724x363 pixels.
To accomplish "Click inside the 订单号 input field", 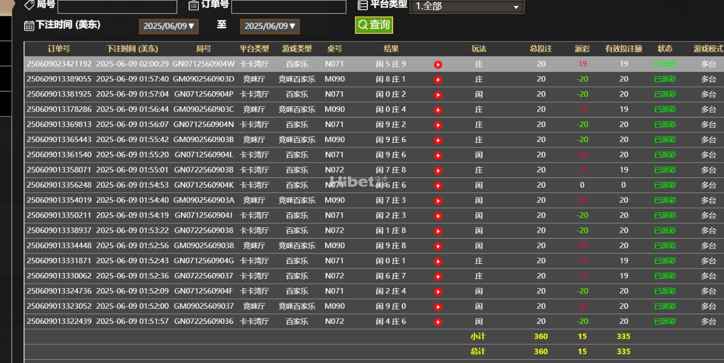I will click(x=288, y=6).
